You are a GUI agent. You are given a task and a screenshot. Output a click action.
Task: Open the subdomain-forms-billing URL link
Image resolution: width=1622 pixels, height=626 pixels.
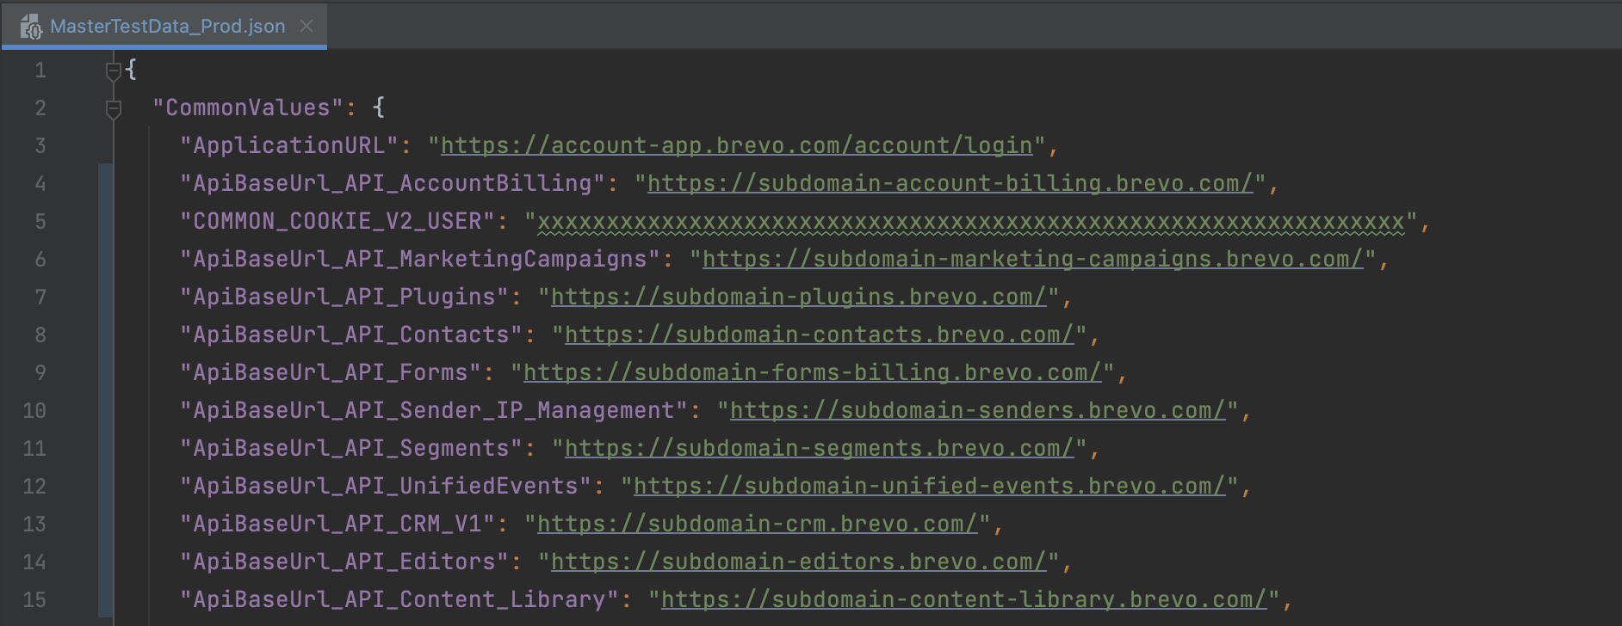click(812, 373)
